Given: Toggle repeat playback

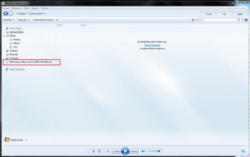Looking at the screenshot, I should pyautogui.click(x=100, y=151).
